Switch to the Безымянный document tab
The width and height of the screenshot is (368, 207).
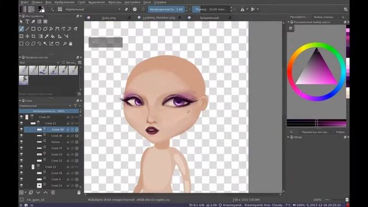209,18
